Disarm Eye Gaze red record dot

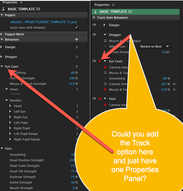(100, 61)
